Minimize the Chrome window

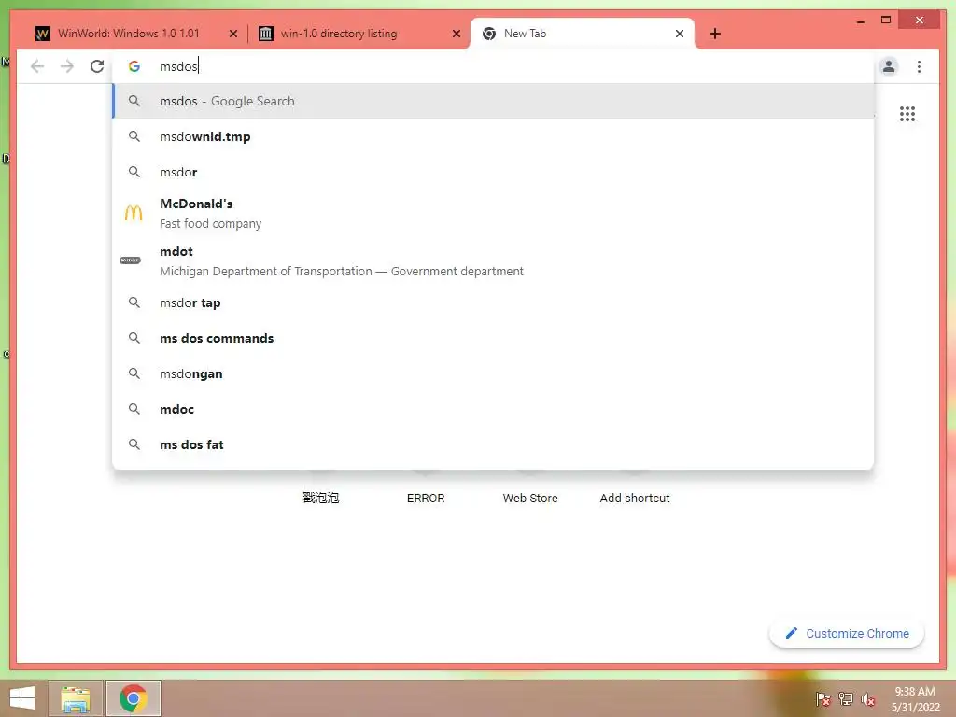860,21
